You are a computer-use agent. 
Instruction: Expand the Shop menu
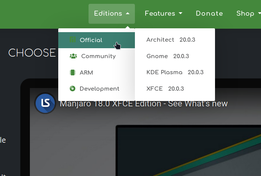click(248, 14)
